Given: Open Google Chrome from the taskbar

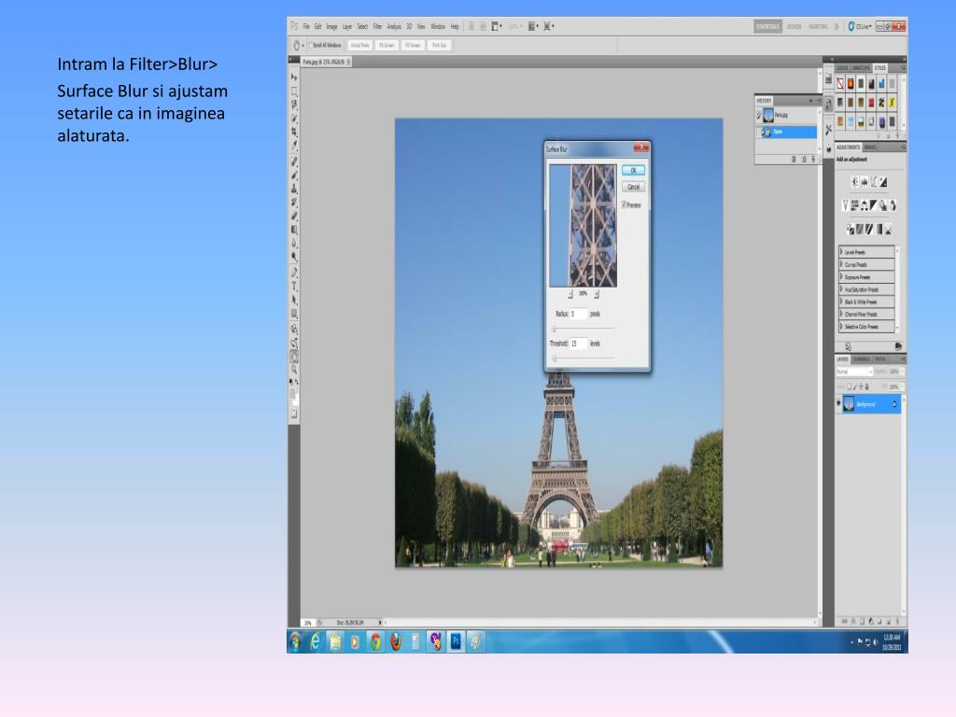Looking at the screenshot, I should [375, 641].
